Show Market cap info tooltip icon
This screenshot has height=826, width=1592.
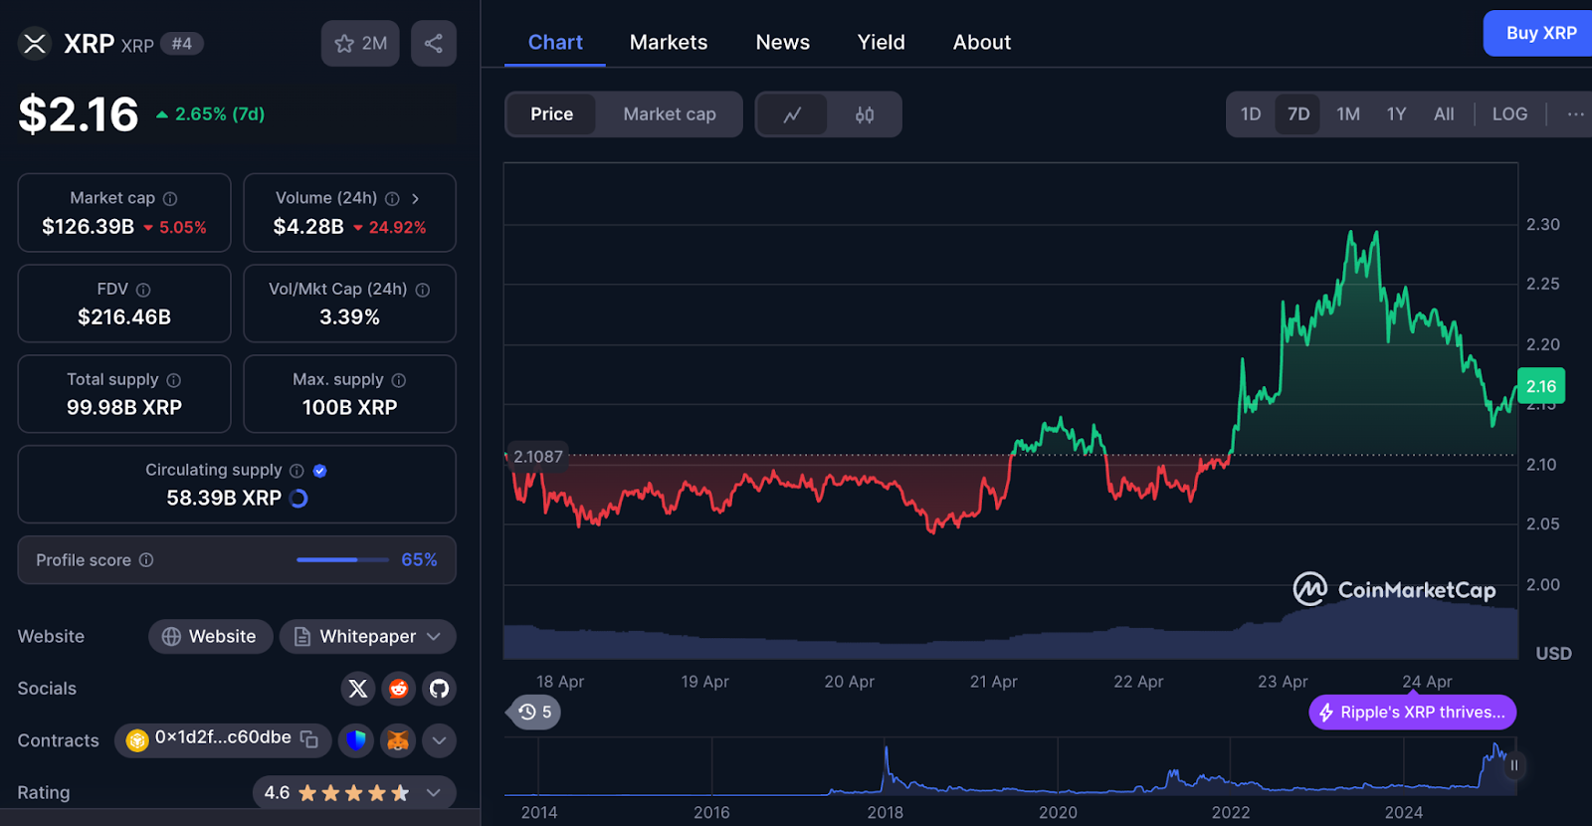(170, 199)
